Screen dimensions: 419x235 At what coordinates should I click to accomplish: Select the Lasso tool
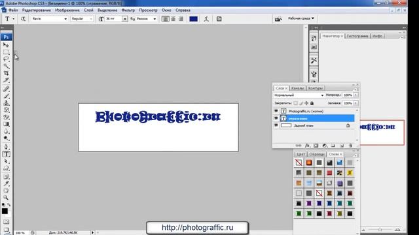click(6, 59)
